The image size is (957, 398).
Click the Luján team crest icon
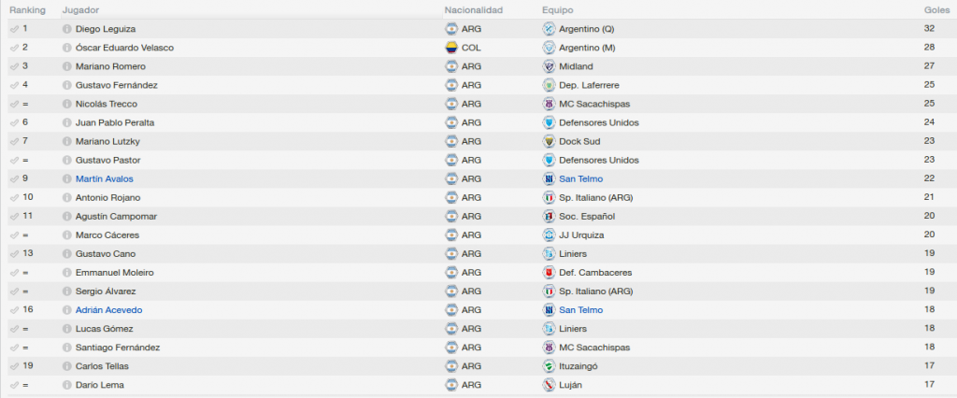[549, 385]
